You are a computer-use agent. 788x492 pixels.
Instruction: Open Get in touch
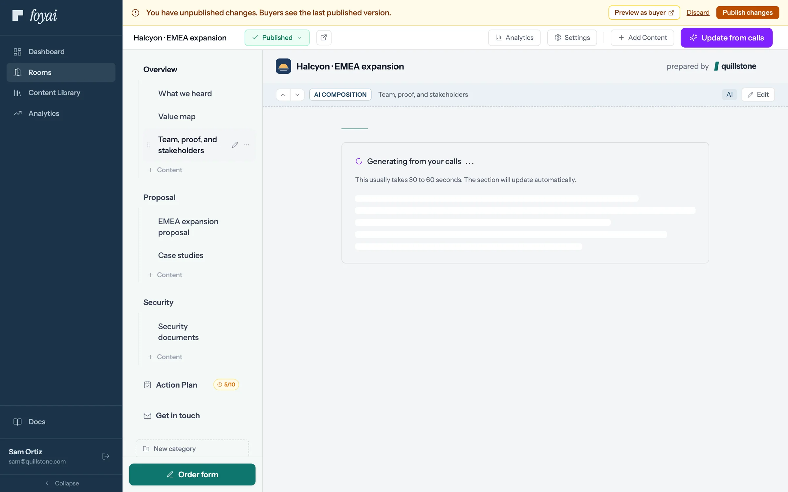click(172, 416)
